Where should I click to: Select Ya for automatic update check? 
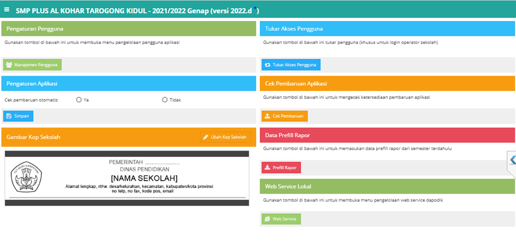pos(79,99)
